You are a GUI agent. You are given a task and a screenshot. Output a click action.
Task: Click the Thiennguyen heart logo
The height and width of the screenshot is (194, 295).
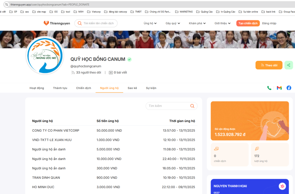(x=46, y=23)
